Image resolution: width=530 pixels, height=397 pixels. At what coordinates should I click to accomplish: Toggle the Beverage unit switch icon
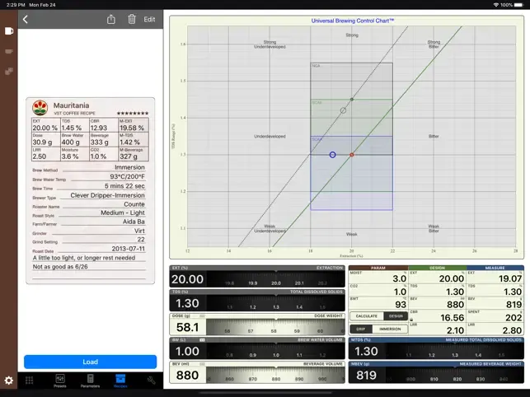202,364
